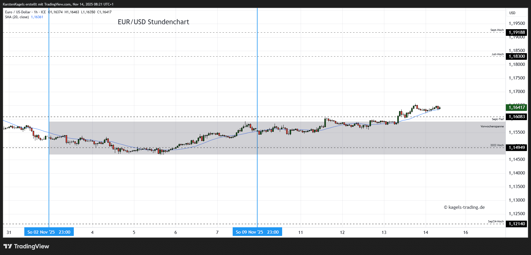Click the blue SMA value 1,16361
531x255 pixels.
(37, 17)
